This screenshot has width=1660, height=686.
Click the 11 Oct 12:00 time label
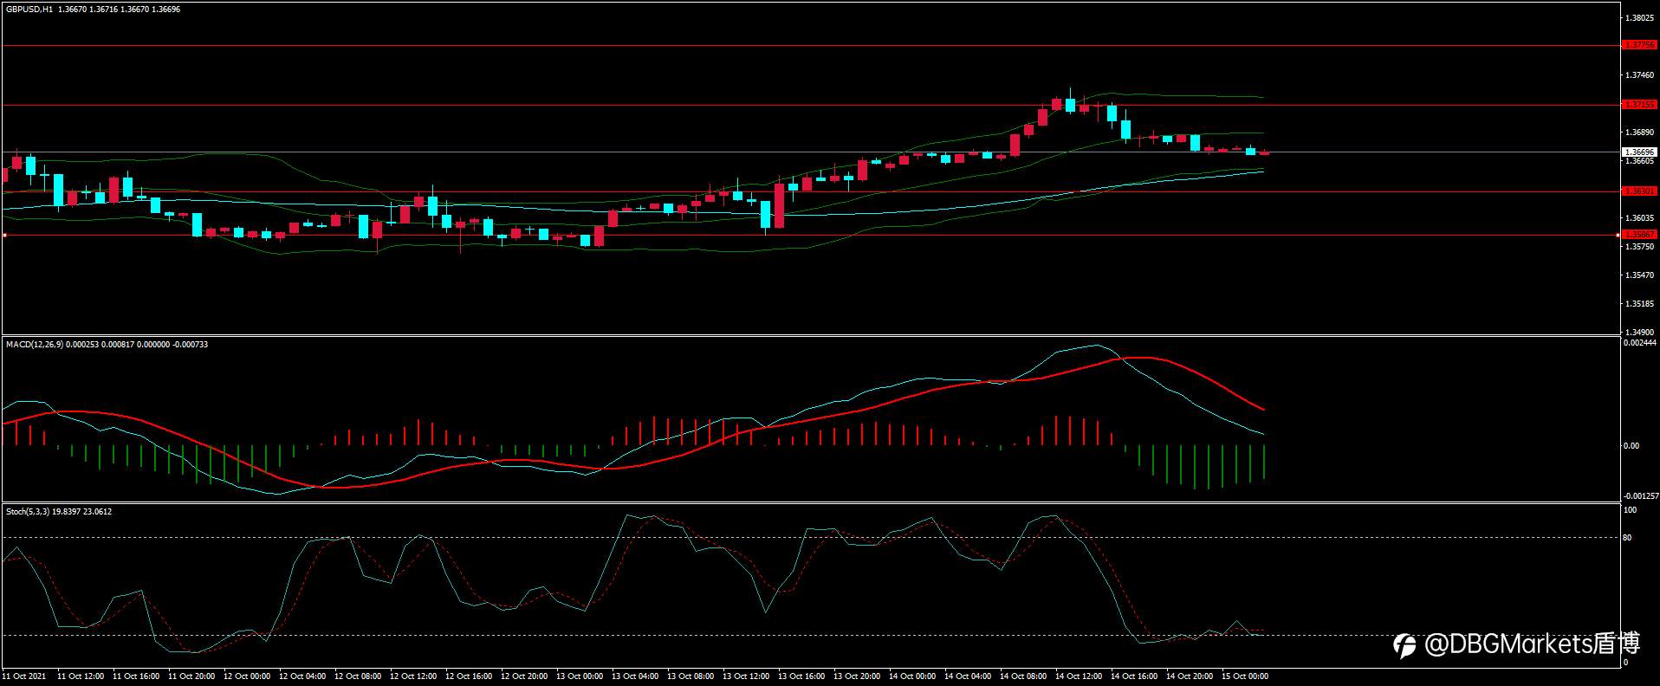point(81,676)
